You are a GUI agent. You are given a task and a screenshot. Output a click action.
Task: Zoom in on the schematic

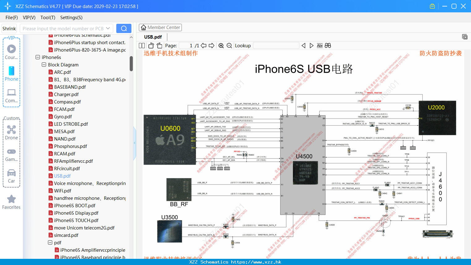point(221,46)
